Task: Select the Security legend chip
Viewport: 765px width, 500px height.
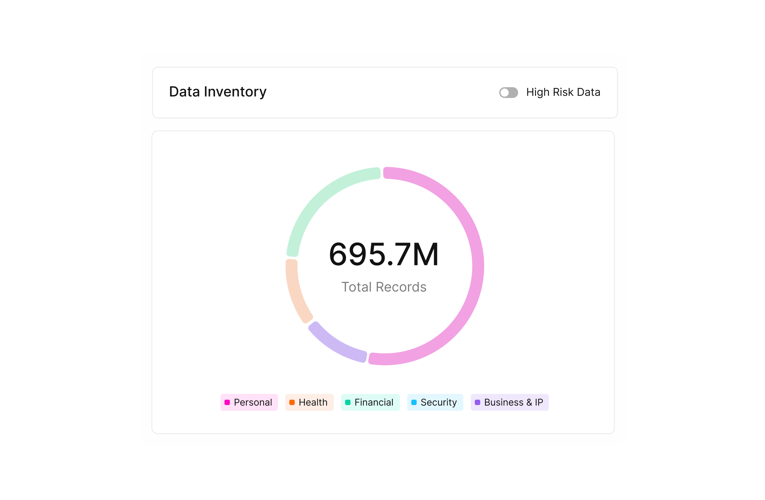Action: (435, 402)
